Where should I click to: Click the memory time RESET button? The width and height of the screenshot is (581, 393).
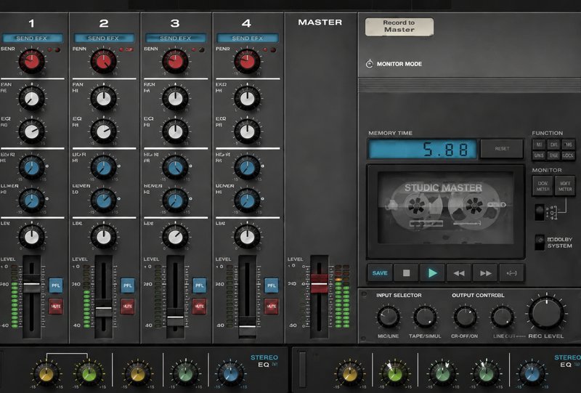click(x=502, y=149)
